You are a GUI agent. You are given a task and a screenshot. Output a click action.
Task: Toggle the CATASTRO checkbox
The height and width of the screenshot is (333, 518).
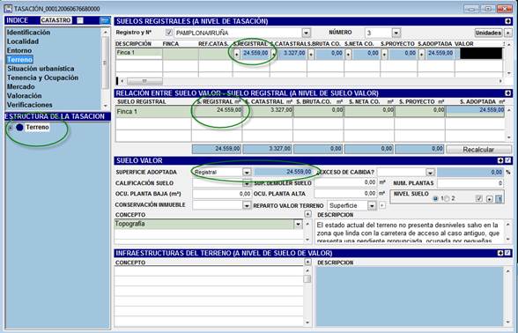80,20
